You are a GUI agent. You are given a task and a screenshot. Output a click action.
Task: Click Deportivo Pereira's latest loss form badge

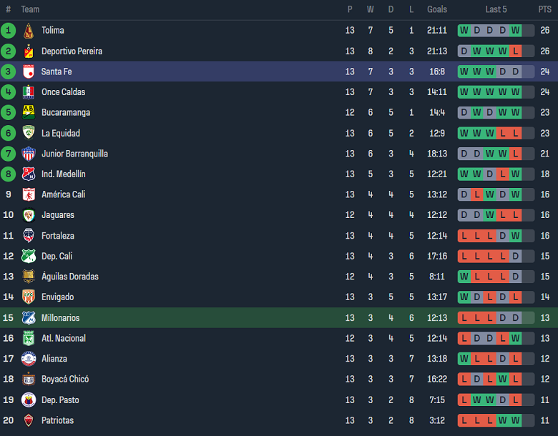516,51
